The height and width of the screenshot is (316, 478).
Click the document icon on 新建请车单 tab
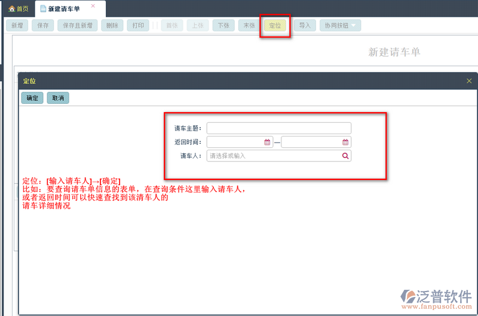43,8
